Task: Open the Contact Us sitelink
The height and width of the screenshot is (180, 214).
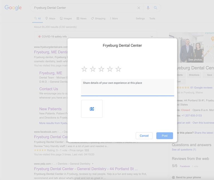Action: (48, 89)
